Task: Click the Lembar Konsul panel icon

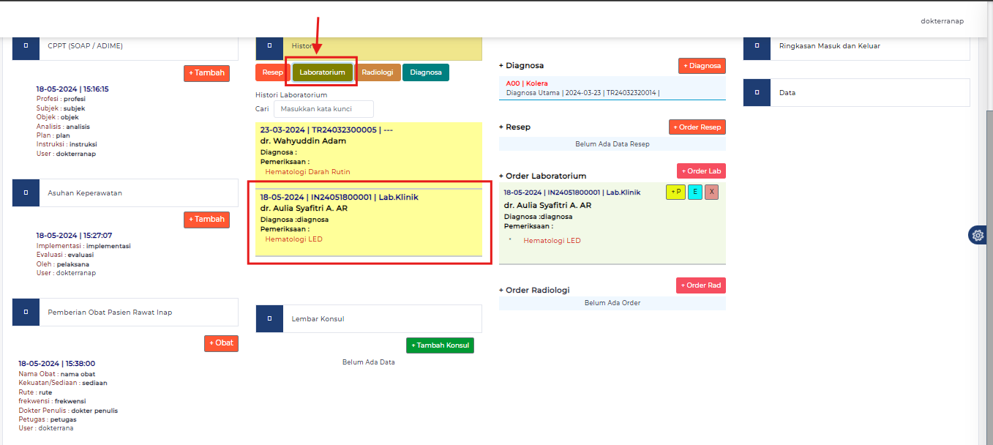Action: click(269, 318)
